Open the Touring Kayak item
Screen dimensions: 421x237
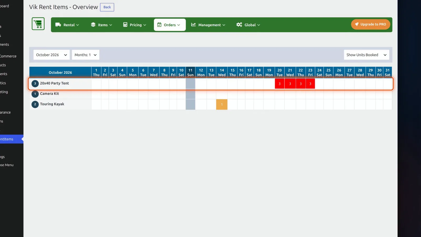click(52, 104)
